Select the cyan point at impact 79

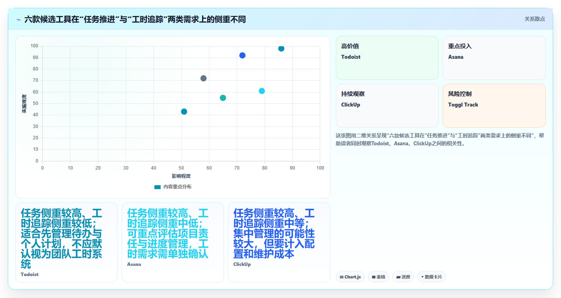[262, 91]
